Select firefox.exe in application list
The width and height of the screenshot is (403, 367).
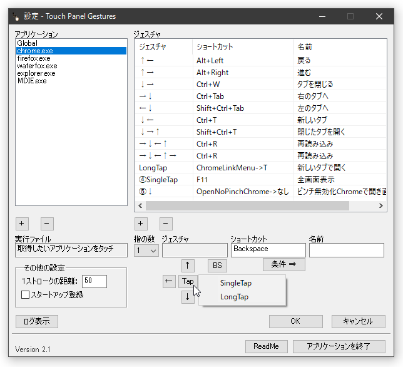pos(71,58)
